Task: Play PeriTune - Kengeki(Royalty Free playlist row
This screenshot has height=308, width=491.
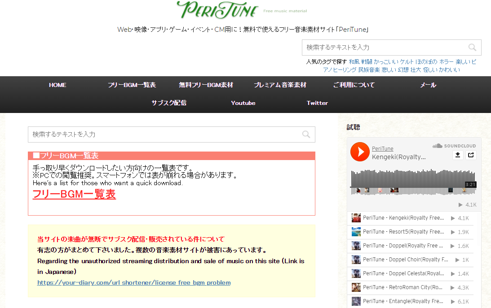Action: 410,218
